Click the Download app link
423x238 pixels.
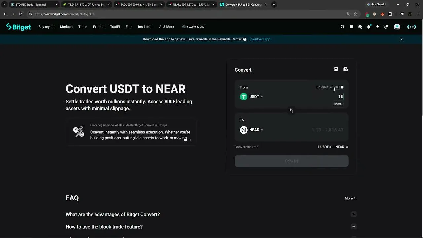[259, 39]
